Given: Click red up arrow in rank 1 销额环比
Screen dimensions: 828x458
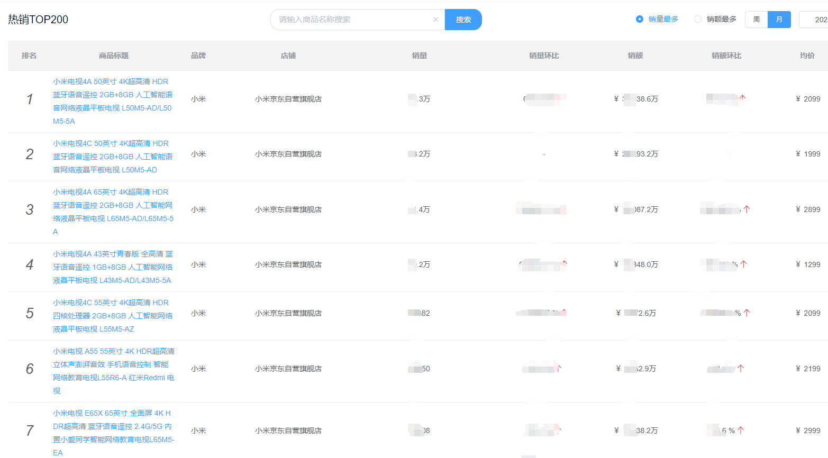Looking at the screenshot, I should click(743, 97).
